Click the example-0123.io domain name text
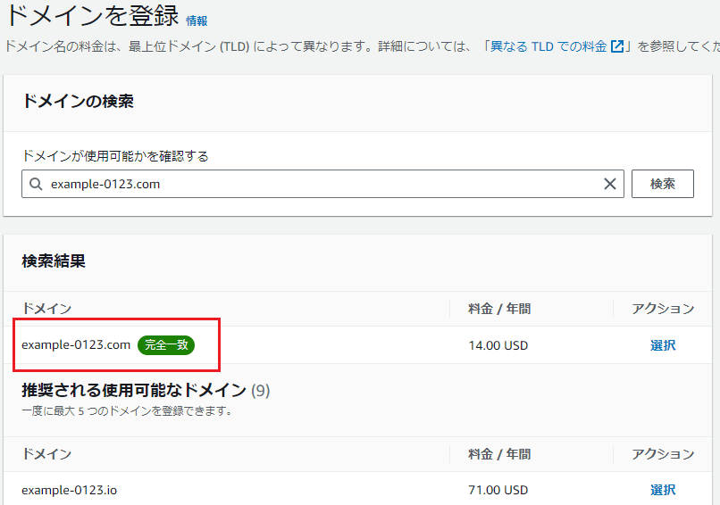This screenshot has height=505, width=720. click(70, 491)
